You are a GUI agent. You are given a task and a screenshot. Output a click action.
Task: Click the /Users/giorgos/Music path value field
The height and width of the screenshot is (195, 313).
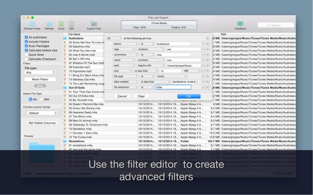click(184, 65)
